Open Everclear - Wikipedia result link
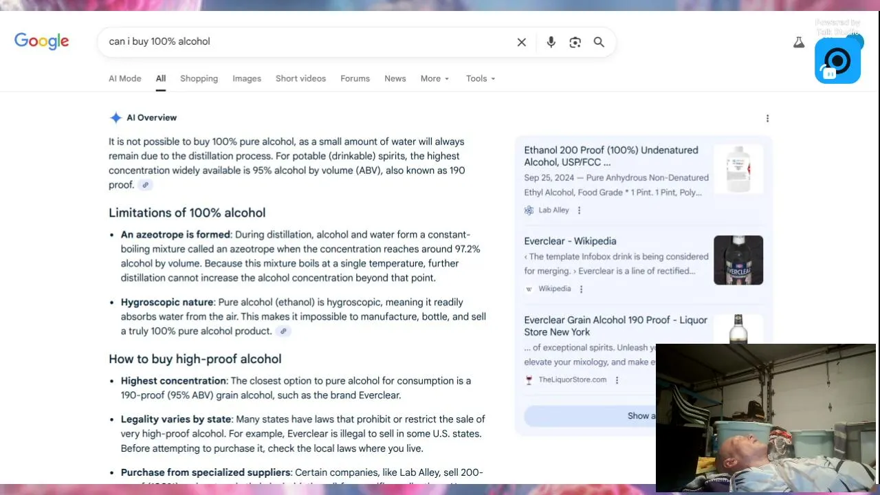The width and height of the screenshot is (880, 495). coord(570,241)
